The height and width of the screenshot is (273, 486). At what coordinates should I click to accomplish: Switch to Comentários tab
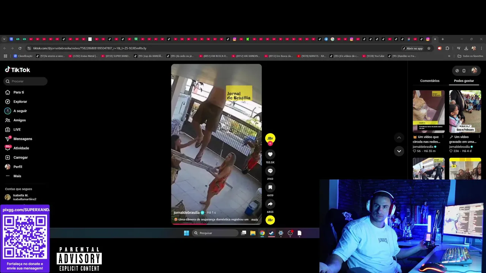(x=430, y=81)
